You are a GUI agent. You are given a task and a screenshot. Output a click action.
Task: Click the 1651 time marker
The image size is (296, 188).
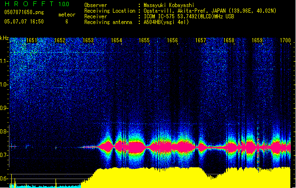point(32,40)
